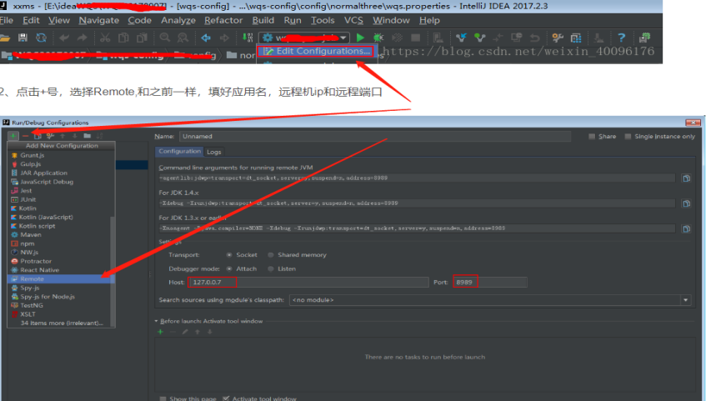The image size is (721, 401).
Task: Collapse the Before launch section
Action: click(x=157, y=321)
